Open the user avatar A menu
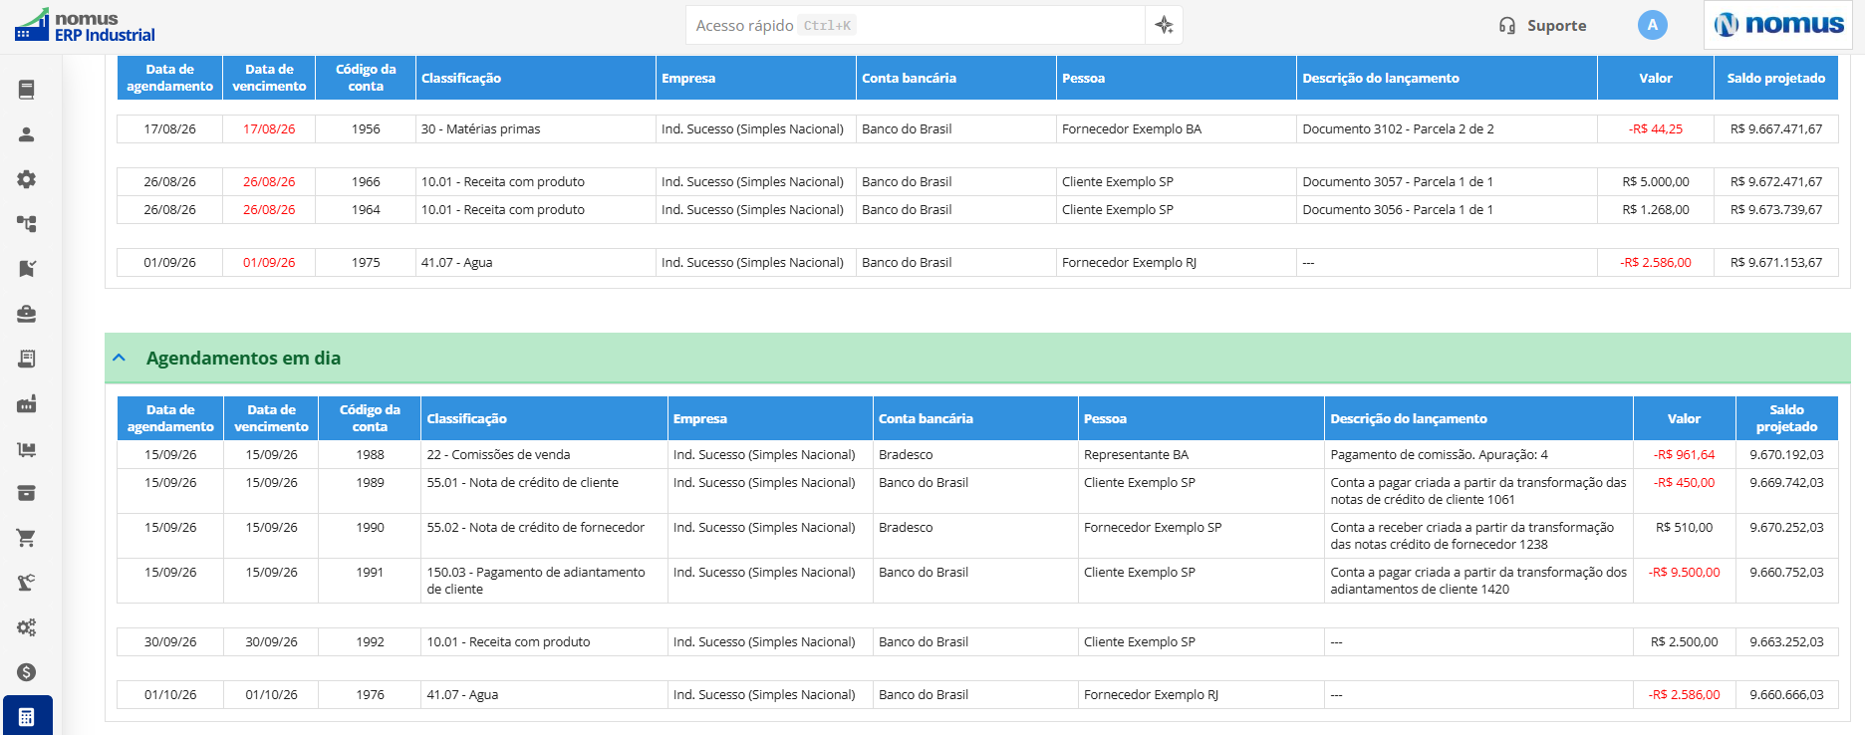 point(1652,25)
